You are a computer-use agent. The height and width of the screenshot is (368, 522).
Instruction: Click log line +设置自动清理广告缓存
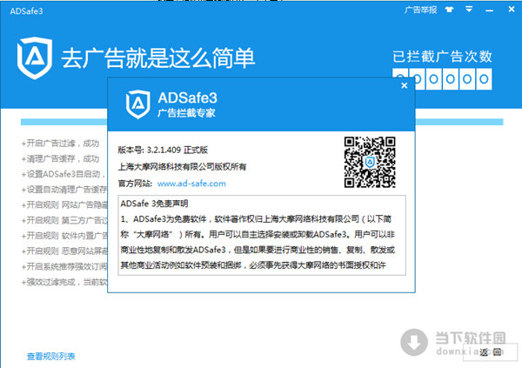64,190
